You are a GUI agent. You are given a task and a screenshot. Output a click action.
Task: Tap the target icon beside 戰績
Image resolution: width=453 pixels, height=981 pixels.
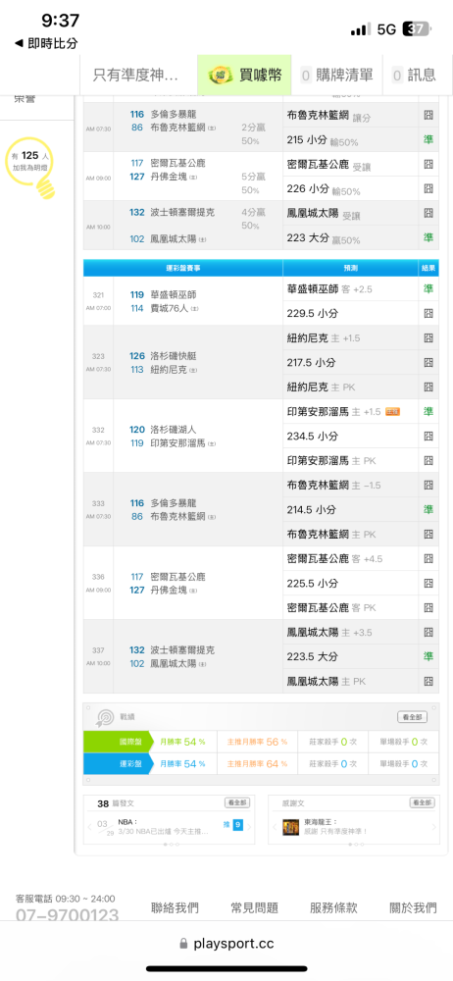click(x=105, y=717)
